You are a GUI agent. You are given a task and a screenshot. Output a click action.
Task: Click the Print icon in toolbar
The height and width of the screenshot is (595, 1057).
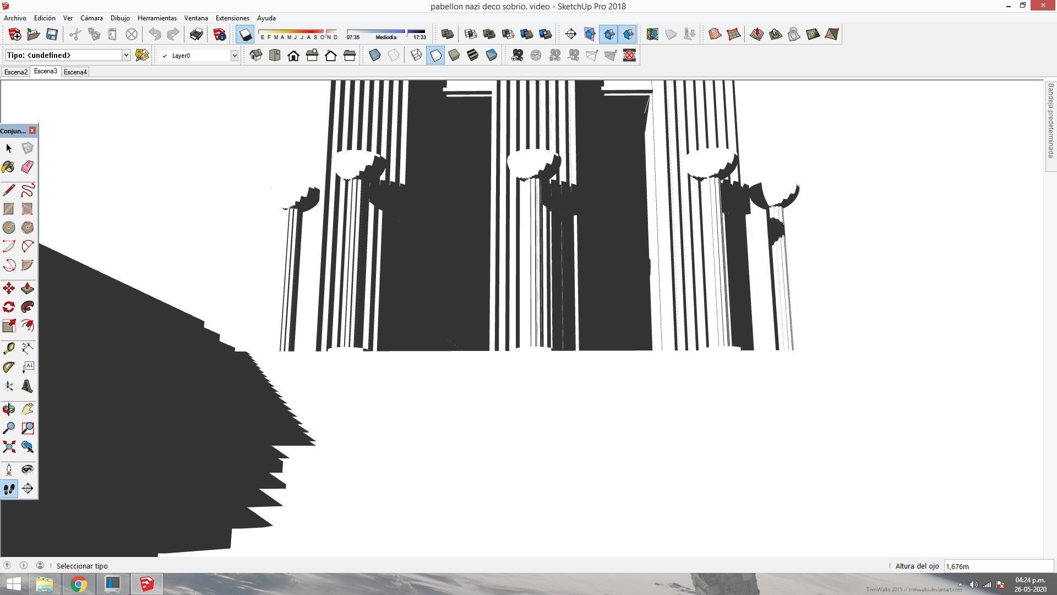pyautogui.click(x=196, y=34)
